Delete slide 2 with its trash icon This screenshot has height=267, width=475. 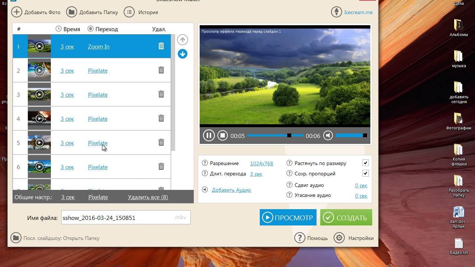pyautogui.click(x=161, y=70)
